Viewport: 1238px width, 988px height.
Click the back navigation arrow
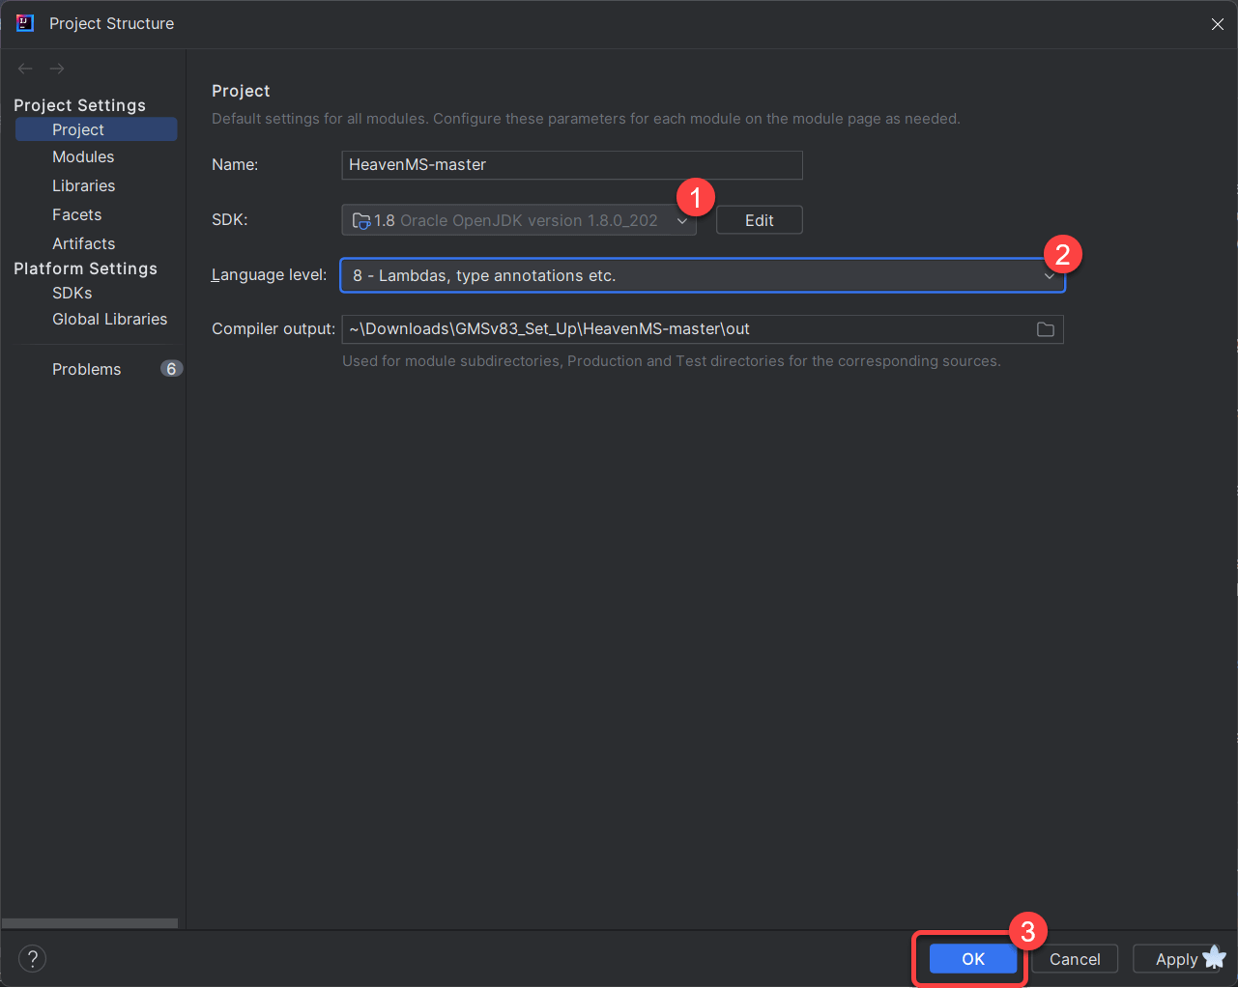[25, 69]
